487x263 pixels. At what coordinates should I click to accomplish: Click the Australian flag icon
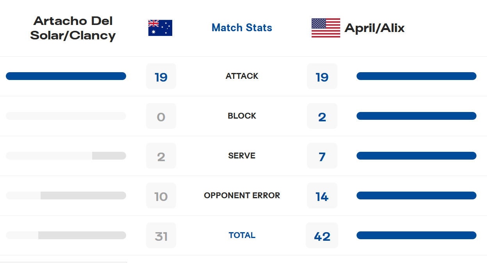tap(160, 28)
